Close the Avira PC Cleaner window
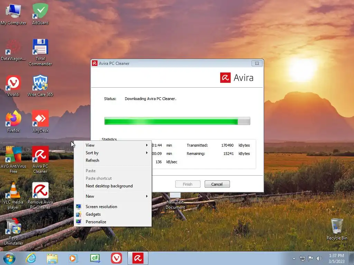 (257, 63)
